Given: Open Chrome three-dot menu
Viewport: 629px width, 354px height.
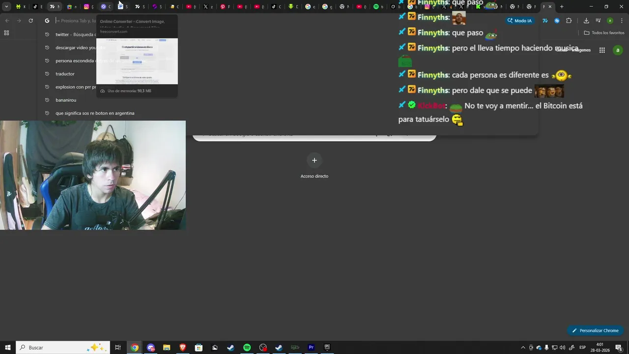Looking at the screenshot, I should 622,21.
